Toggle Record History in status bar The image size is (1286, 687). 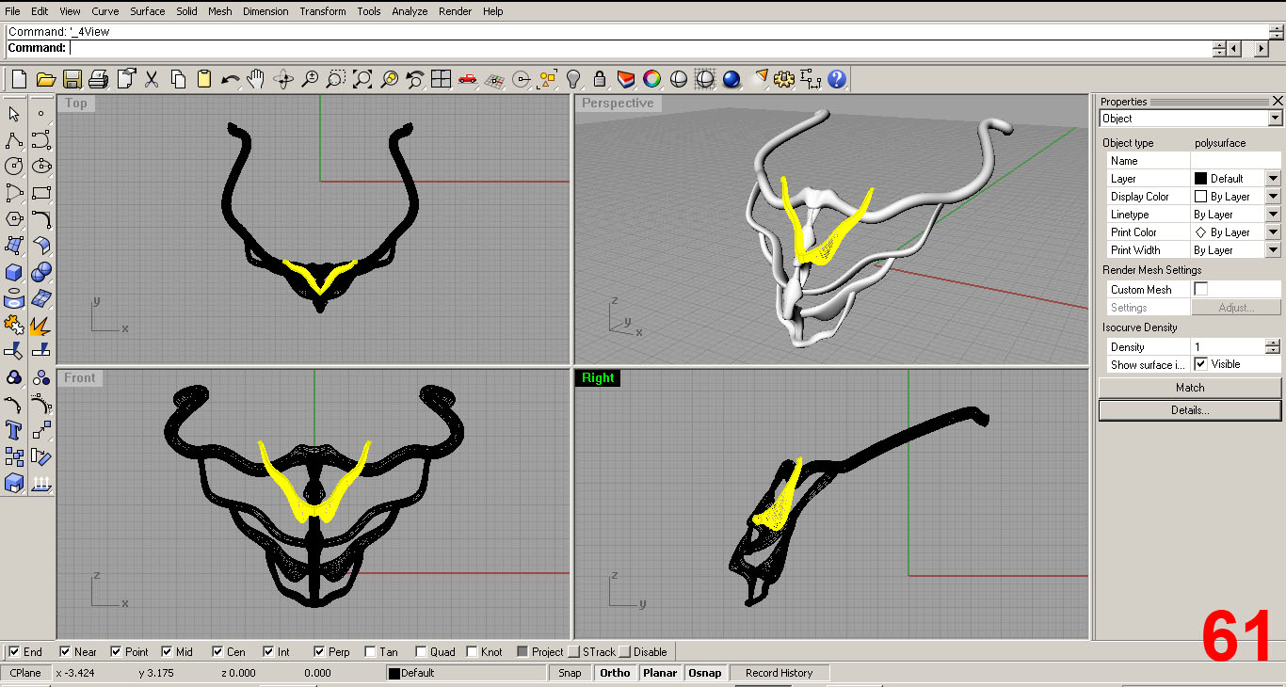[x=779, y=673]
